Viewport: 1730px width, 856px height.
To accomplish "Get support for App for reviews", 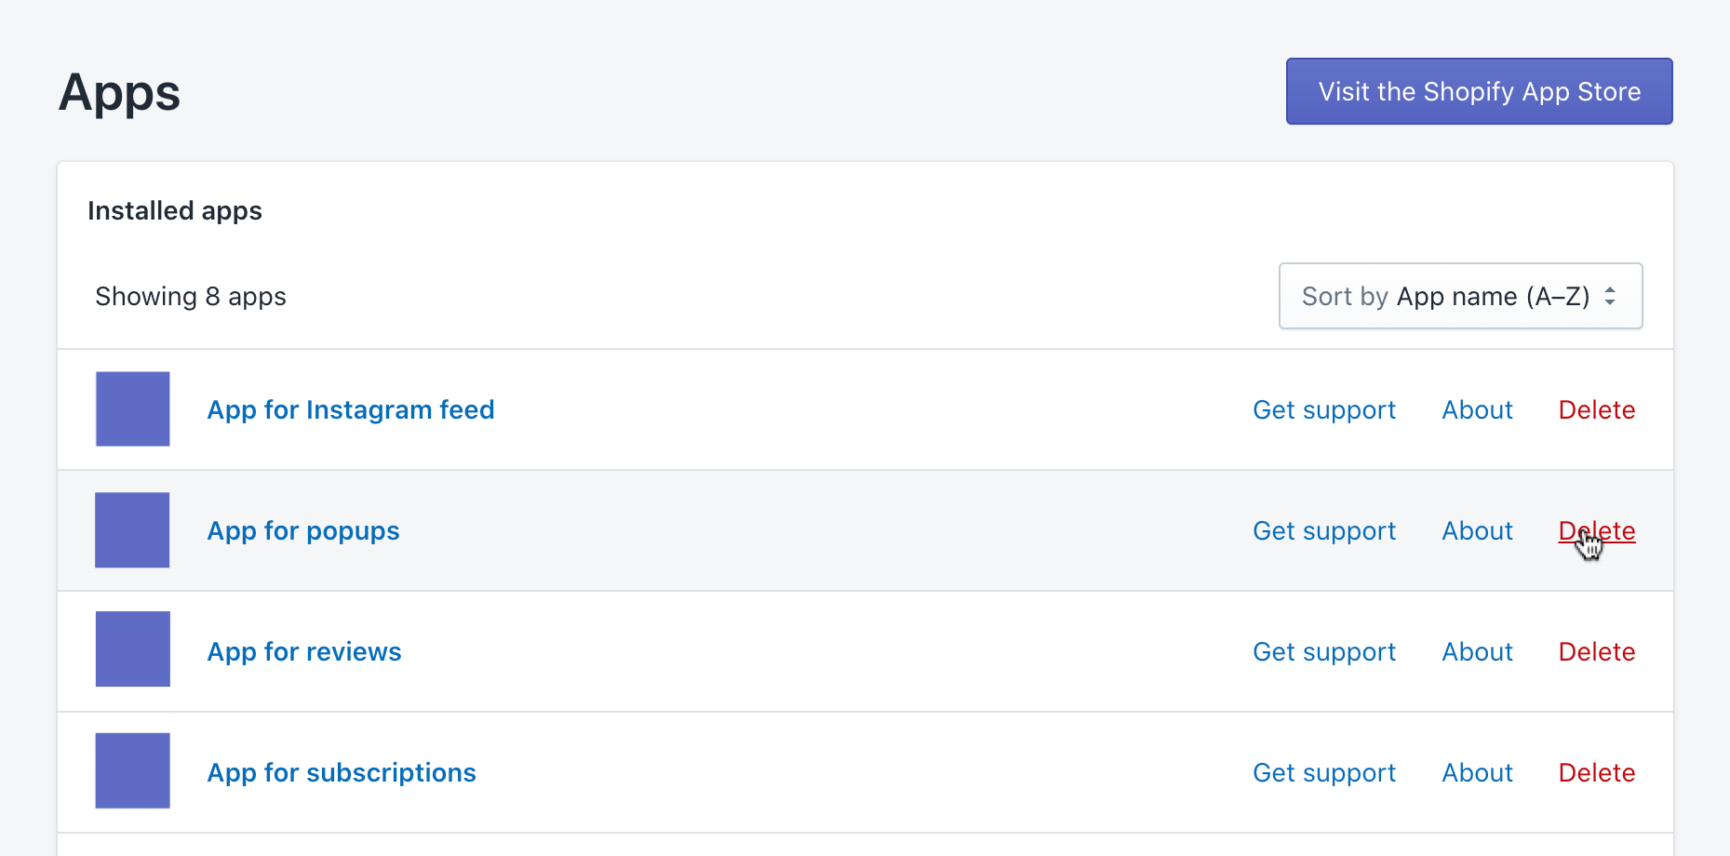I will 1324,651.
